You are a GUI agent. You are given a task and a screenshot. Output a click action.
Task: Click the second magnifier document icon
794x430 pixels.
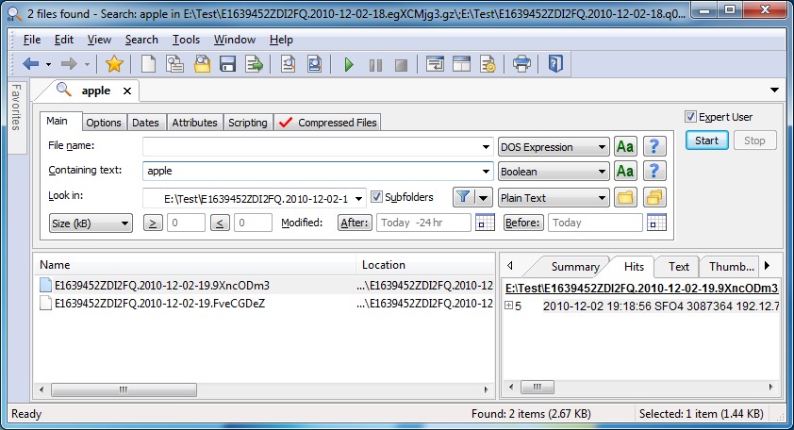click(x=314, y=64)
